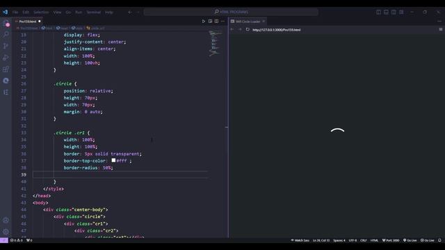445x250 pixels.
Task: Click the errors and warnings status counter
Action: coord(17,240)
